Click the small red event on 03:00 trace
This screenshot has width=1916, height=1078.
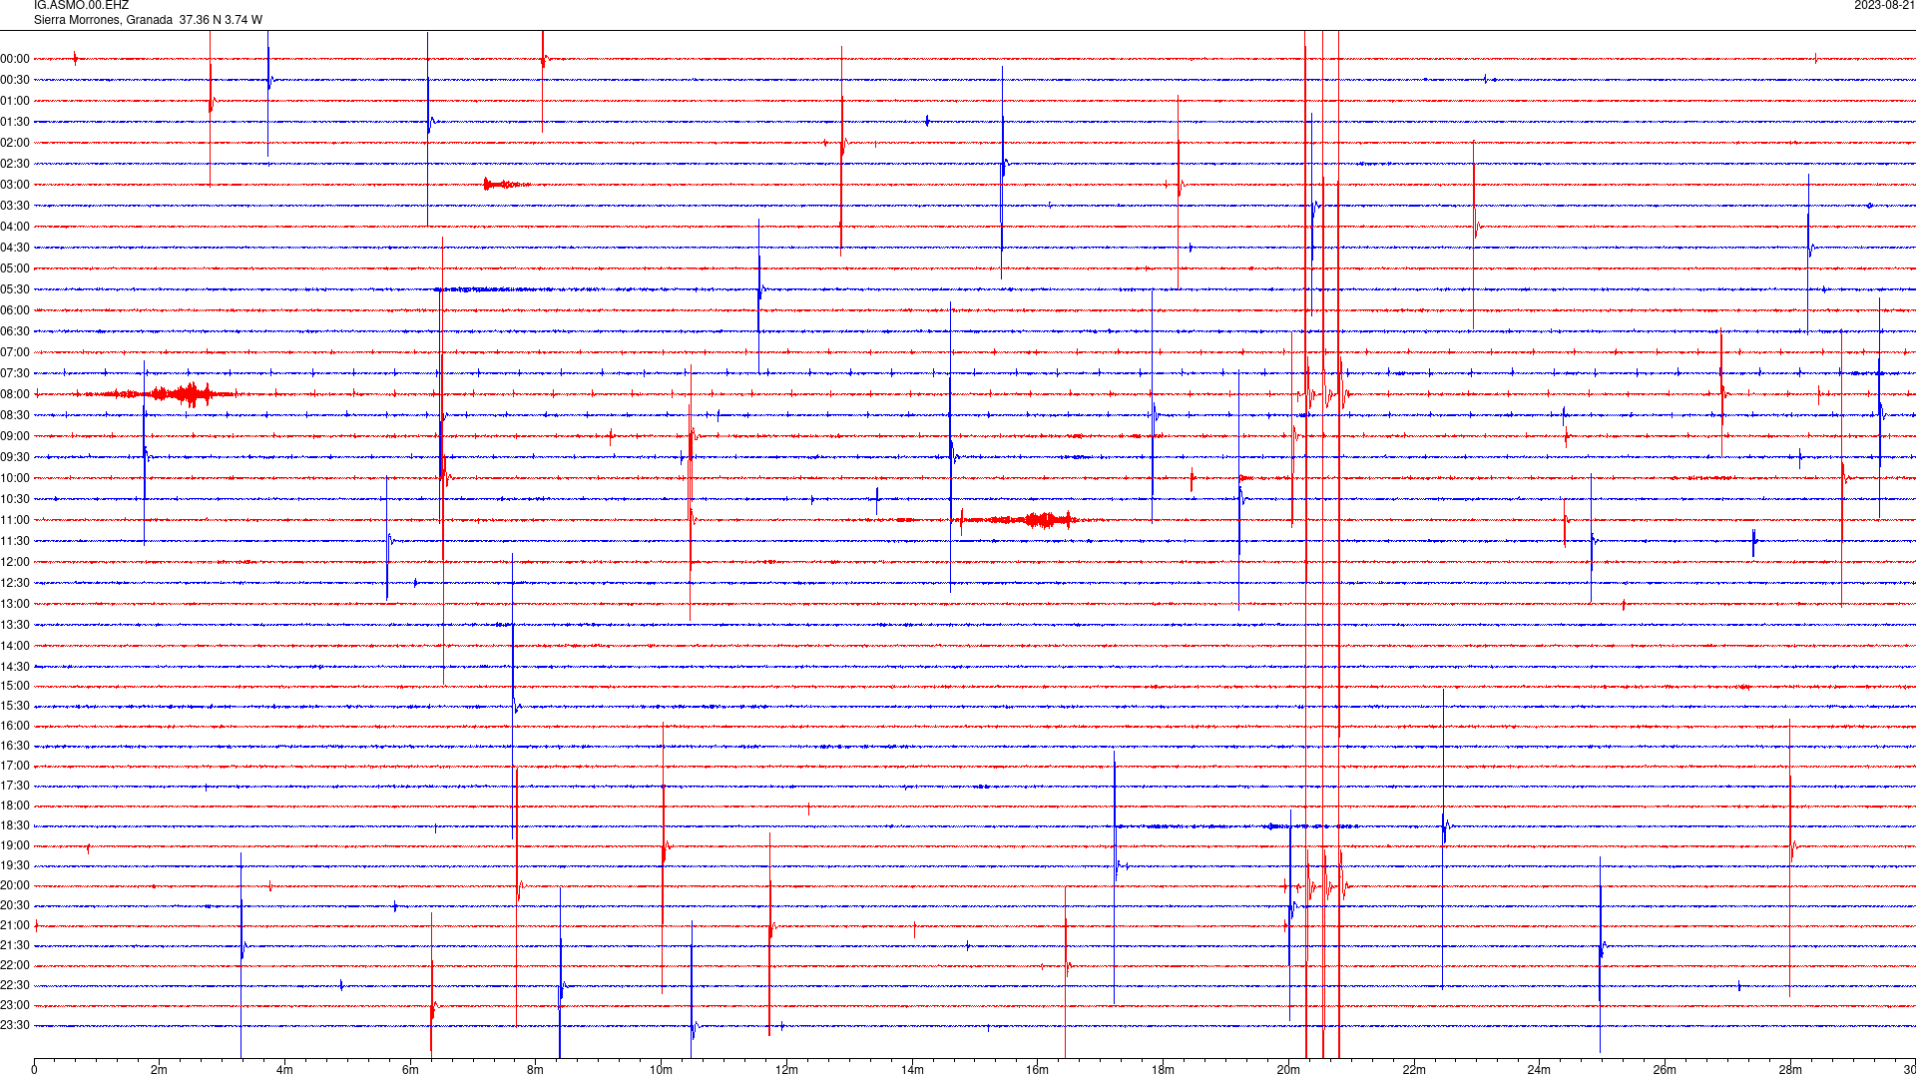pos(506,184)
